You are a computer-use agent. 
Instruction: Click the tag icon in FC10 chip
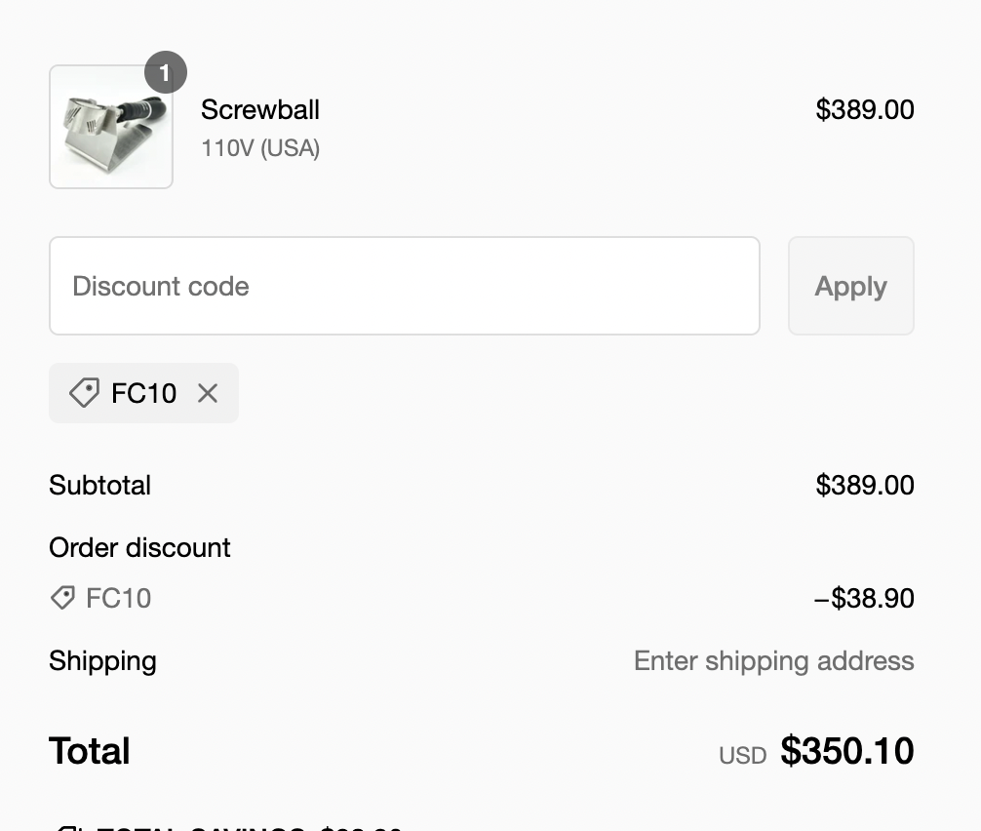point(84,393)
